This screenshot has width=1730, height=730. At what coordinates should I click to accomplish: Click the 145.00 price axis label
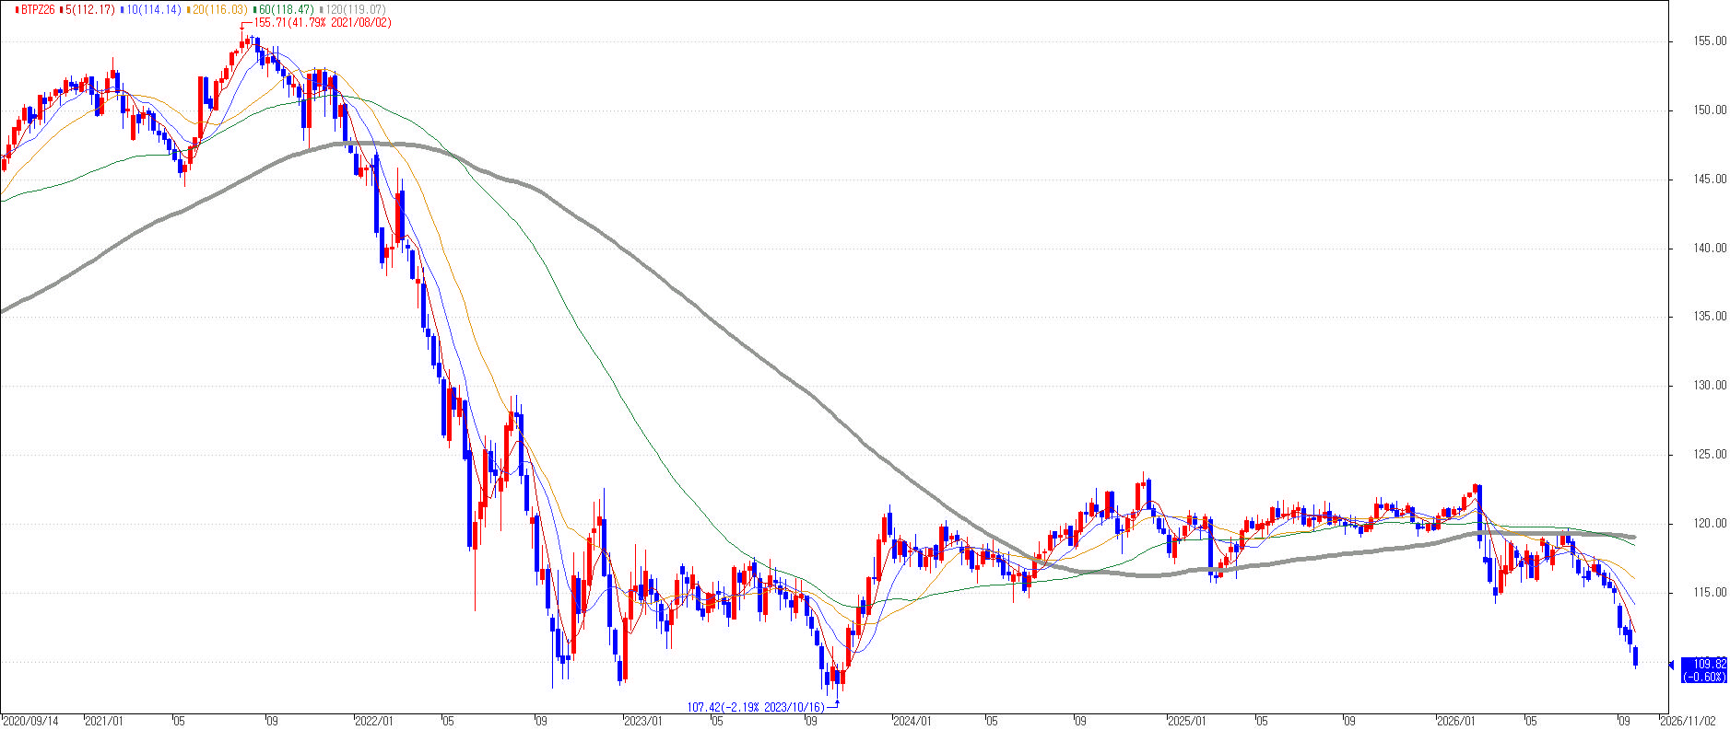[1711, 180]
